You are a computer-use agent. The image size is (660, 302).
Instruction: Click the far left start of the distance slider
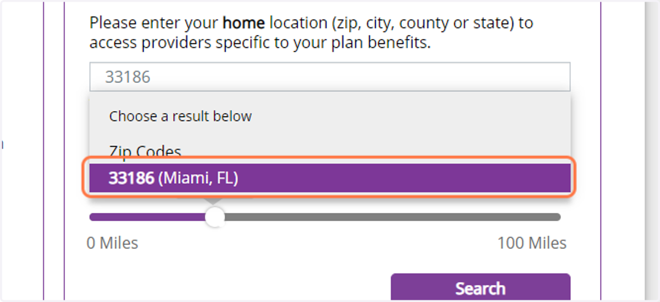pos(92,217)
